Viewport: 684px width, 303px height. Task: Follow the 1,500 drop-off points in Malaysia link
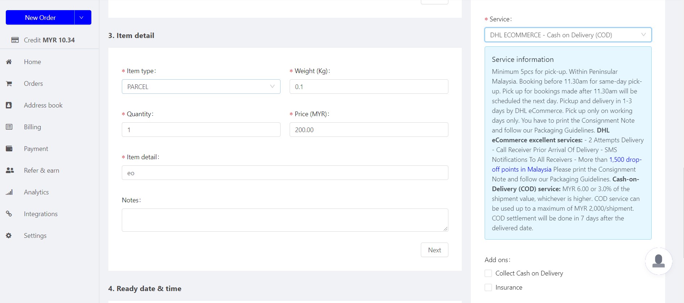click(x=521, y=169)
